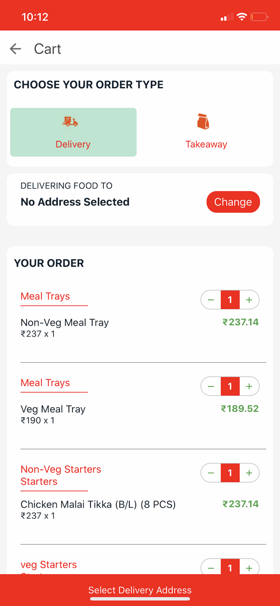Add one more Veg Meal Tray
Screen dimensions: 280x606
point(249,387)
